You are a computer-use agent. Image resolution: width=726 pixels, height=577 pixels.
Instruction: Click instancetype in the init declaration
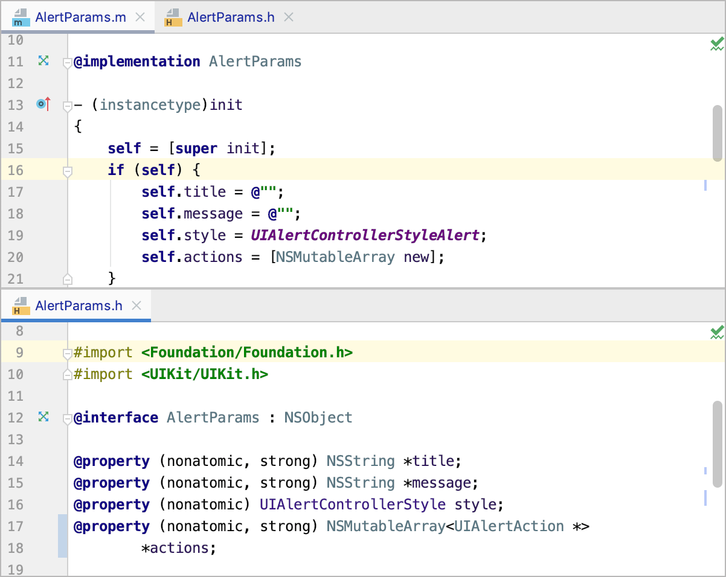[150, 105]
